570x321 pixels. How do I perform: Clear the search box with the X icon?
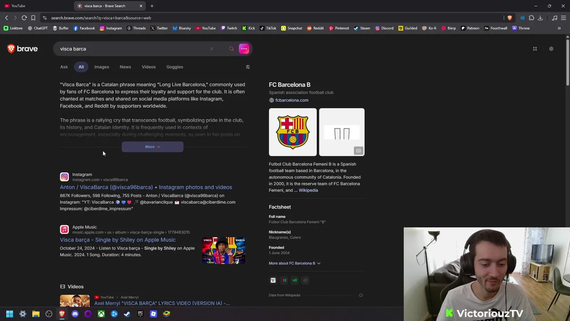click(x=212, y=49)
